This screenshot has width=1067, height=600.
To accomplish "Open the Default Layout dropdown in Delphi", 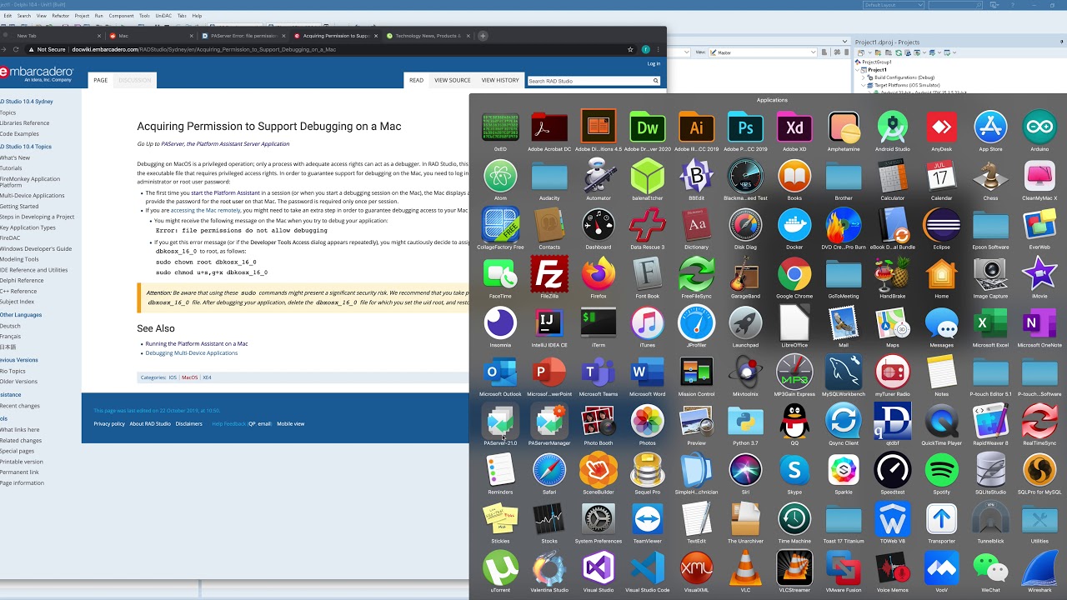I will (894, 5).
